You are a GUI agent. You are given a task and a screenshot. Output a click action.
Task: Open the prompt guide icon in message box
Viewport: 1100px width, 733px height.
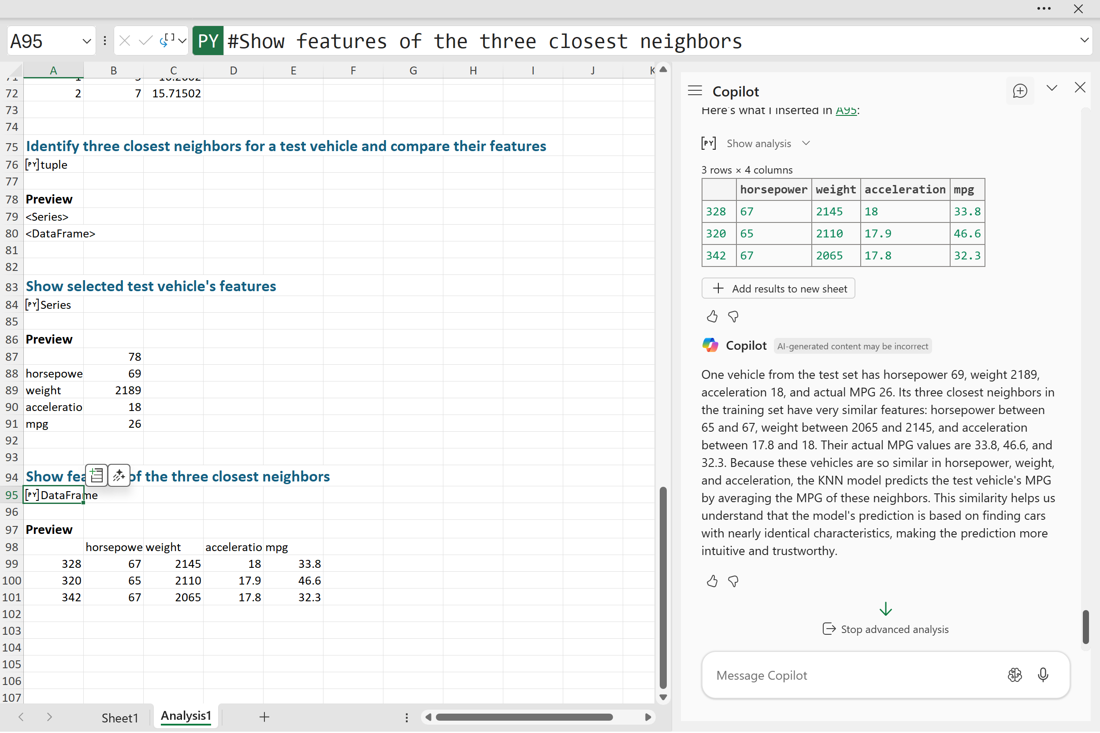pyautogui.click(x=1015, y=674)
